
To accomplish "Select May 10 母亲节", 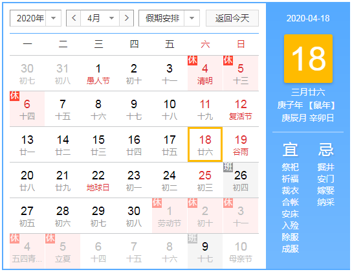I will 241,251.
